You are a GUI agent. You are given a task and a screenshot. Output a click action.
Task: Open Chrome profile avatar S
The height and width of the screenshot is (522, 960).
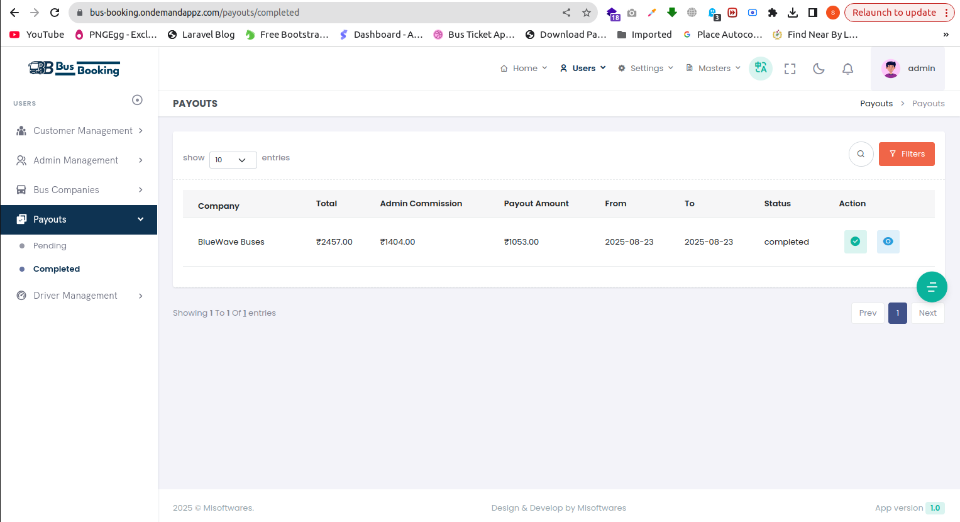[x=833, y=13]
